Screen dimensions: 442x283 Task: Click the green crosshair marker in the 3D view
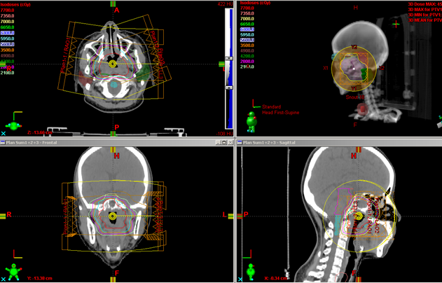(396, 25)
